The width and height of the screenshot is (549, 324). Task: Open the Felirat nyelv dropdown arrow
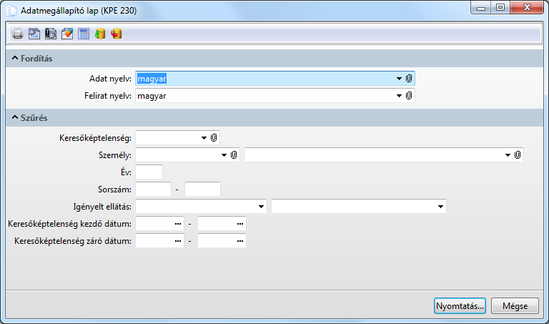point(399,96)
